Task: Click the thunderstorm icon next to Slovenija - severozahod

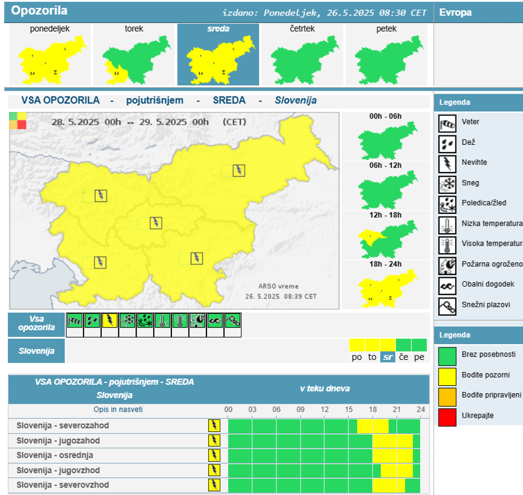Action: (214, 426)
